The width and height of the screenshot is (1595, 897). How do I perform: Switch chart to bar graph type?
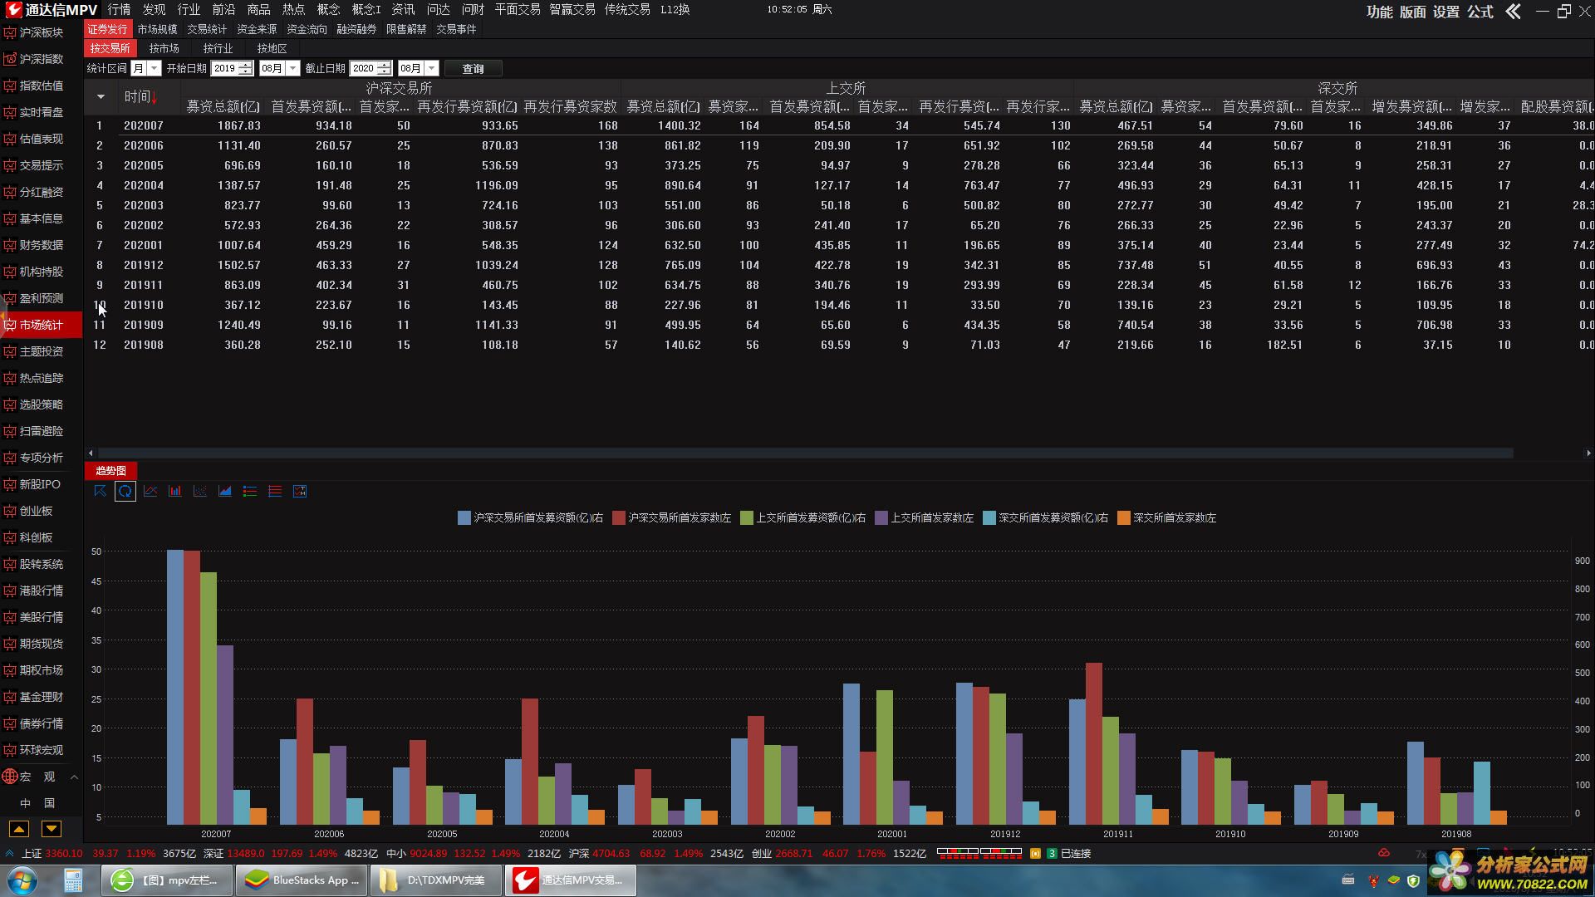175,491
